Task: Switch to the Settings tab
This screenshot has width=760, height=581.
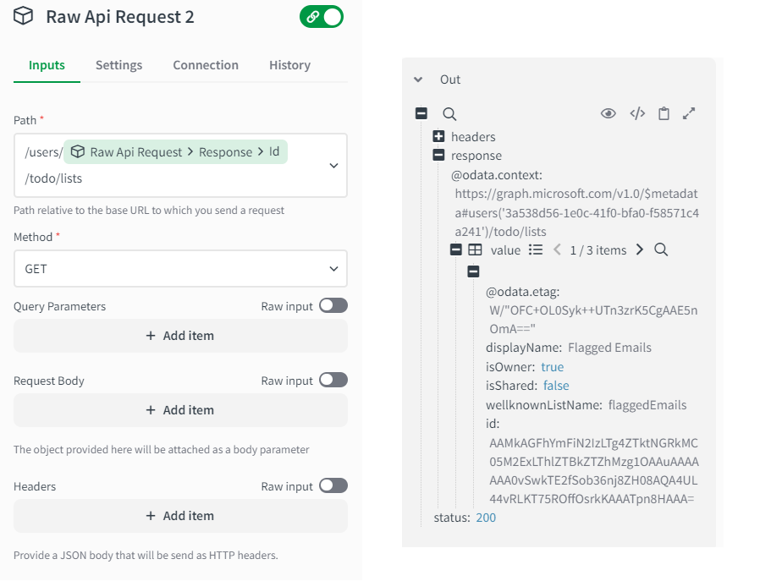Action: coord(118,65)
